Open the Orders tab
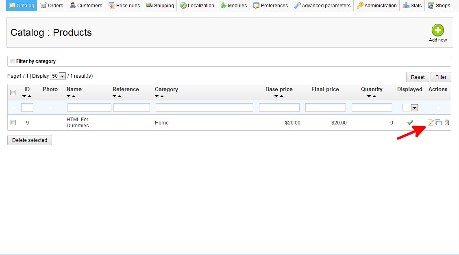The width and height of the screenshot is (459, 255). pyautogui.click(x=52, y=6)
